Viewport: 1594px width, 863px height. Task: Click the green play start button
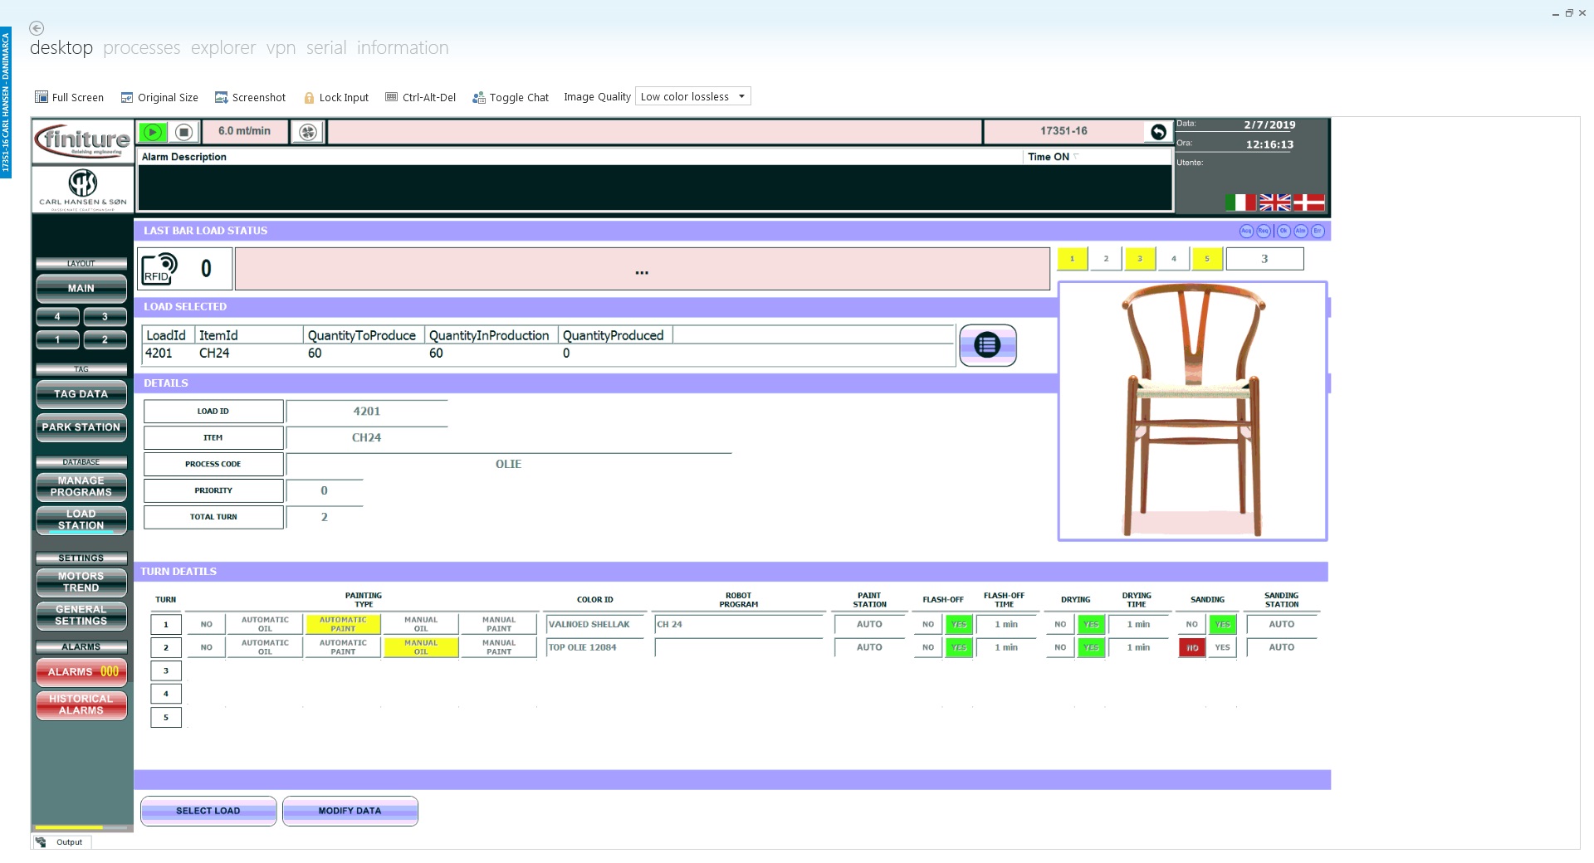pos(153,132)
